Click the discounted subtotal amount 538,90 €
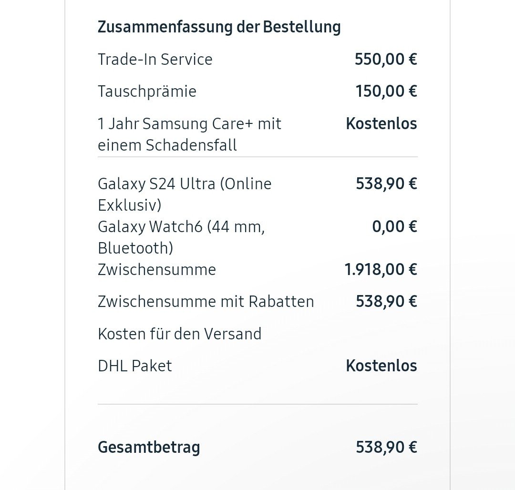This screenshot has width=515, height=490. click(x=386, y=302)
